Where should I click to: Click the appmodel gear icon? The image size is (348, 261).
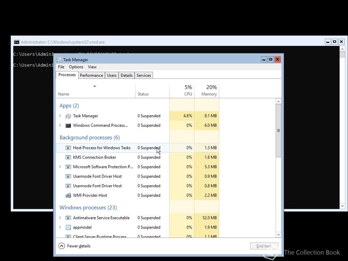[68, 227]
